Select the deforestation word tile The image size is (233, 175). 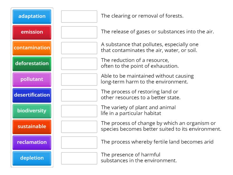click(31, 64)
